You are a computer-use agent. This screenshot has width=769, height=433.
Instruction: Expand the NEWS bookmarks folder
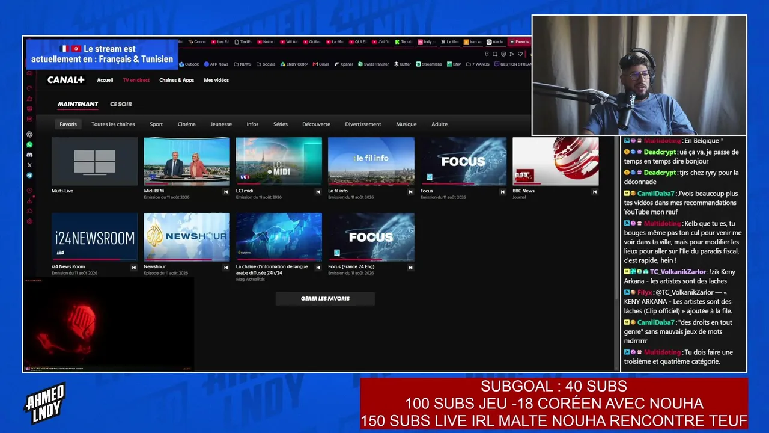click(x=243, y=64)
